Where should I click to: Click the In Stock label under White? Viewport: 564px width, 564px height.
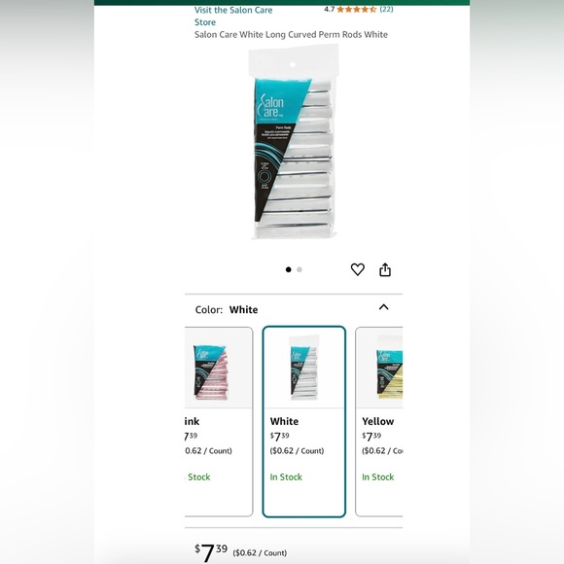click(286, 476)
